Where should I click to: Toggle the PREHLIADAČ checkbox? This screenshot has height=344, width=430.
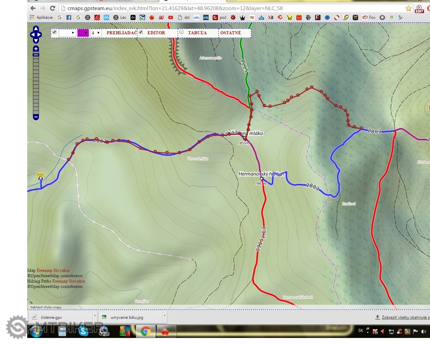[55, 32]
